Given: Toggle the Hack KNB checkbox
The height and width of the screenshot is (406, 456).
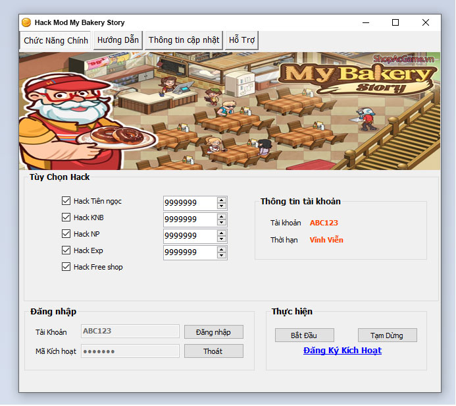Looking at the screenshot, I should (66, 217).
